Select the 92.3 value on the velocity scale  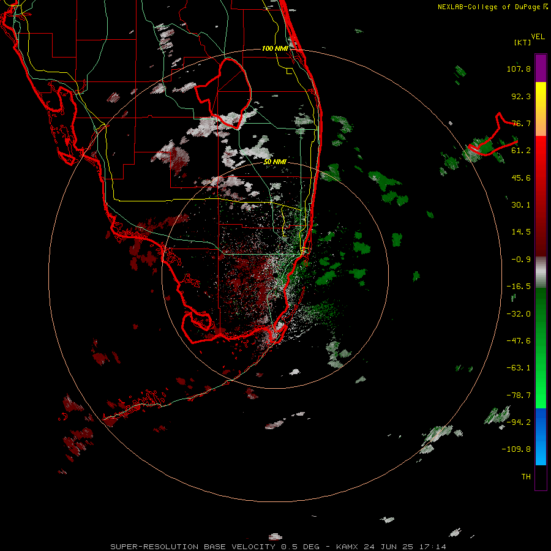(521, 96)
